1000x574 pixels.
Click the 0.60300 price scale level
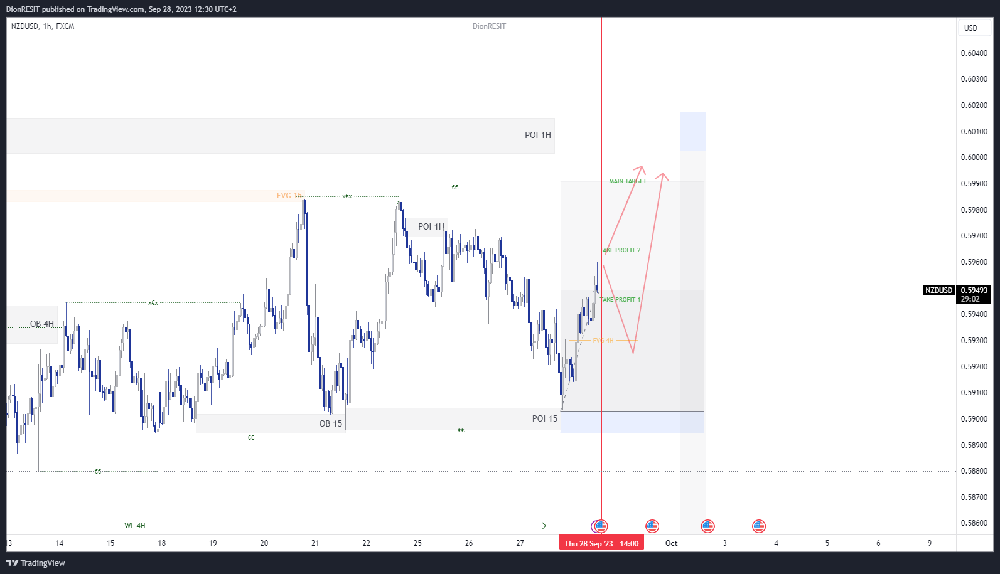coord(974,79)
